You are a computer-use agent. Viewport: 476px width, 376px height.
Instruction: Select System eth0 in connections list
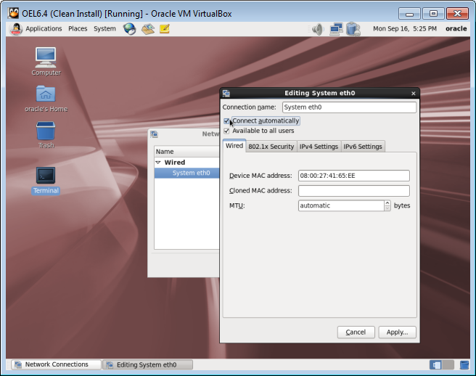(x=186, y=173)
